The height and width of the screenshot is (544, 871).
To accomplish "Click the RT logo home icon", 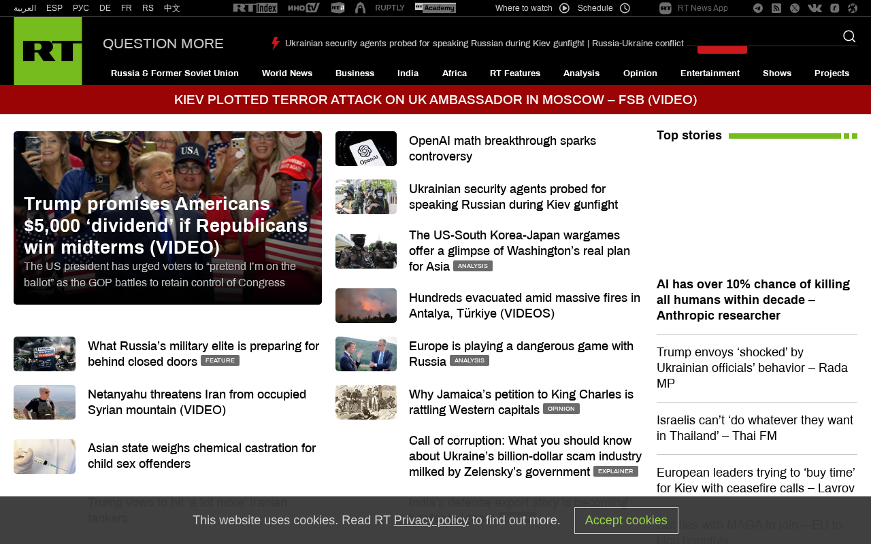I will click(48, 51).
